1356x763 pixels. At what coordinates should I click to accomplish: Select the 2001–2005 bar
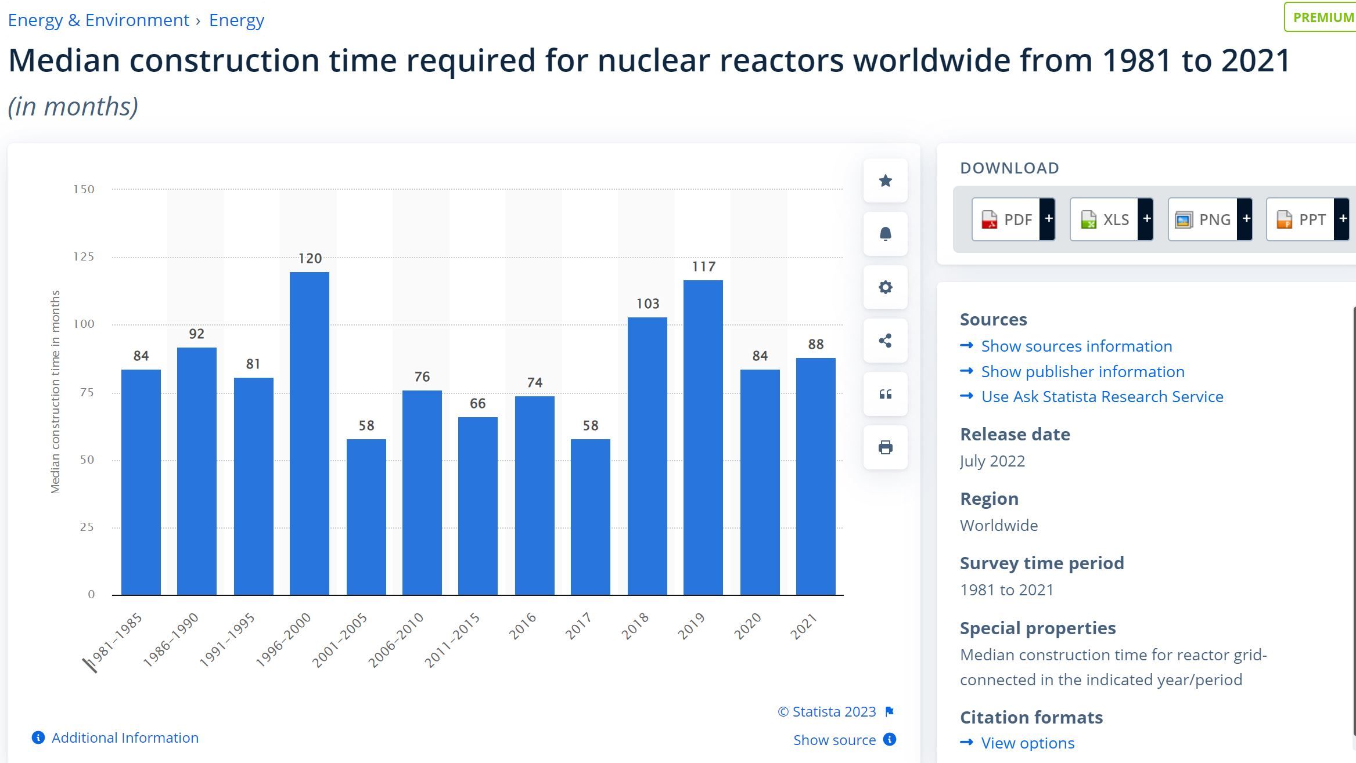pyautogui.click(x=366, y=517)
